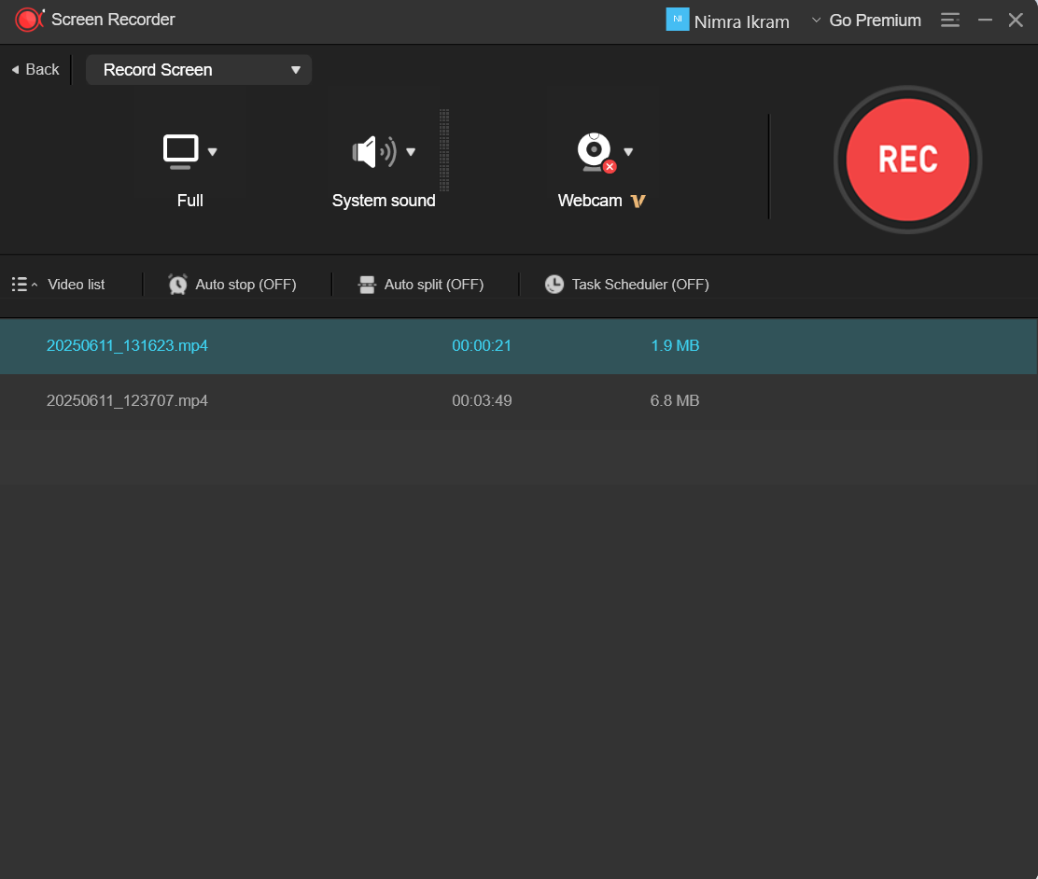
Task: Select recording 20250611_123707.mp4
Action: coord(127,401)
